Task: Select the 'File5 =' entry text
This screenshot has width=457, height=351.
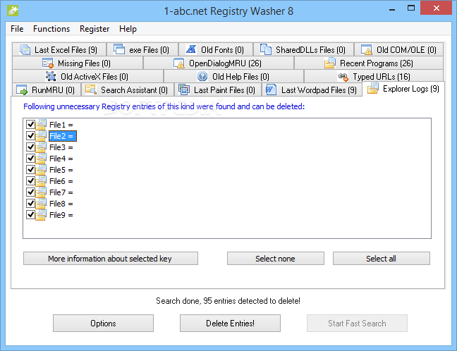Action: pyautogui.click(x=61, y=170)
